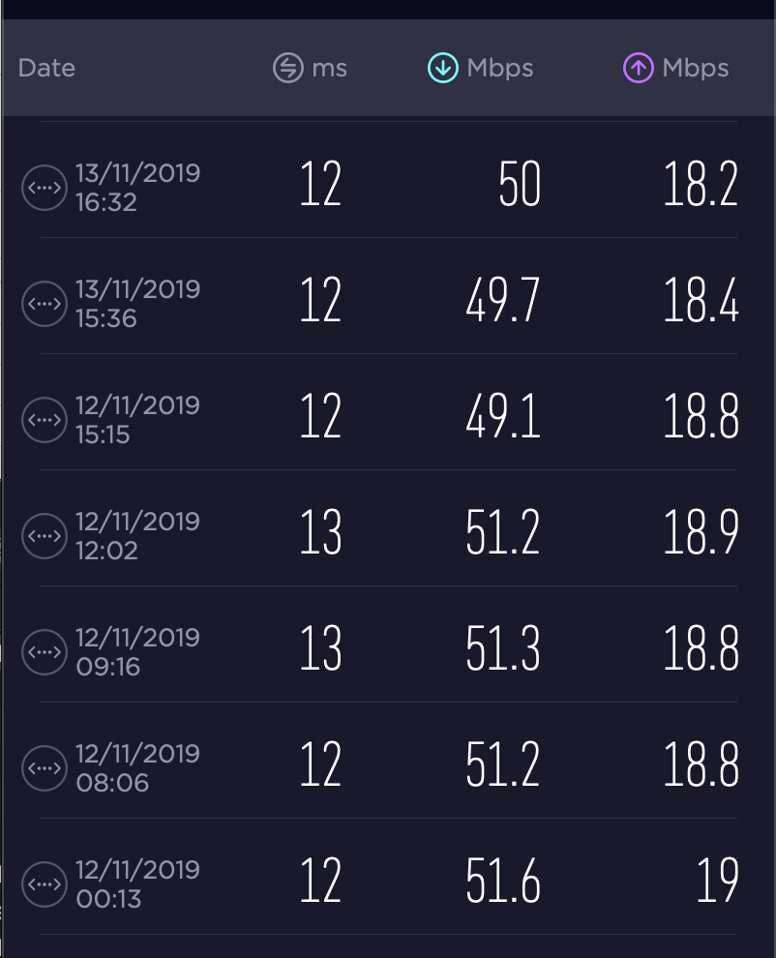Click the download arrow icon in header
776x958 pixels.
tap(442, 69)
